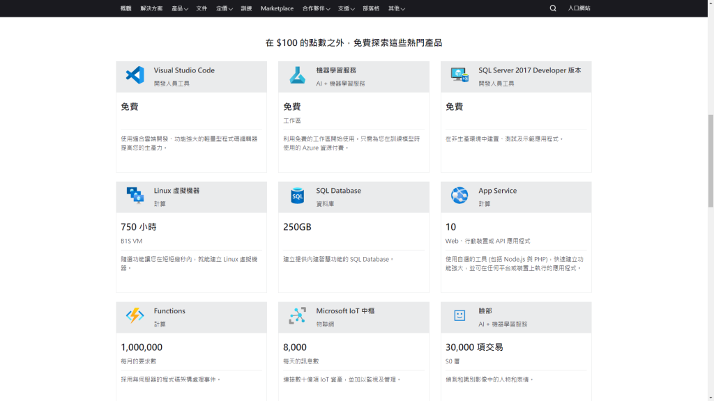
Task: Click the 750 小時 value text
Action: (139, 227)
